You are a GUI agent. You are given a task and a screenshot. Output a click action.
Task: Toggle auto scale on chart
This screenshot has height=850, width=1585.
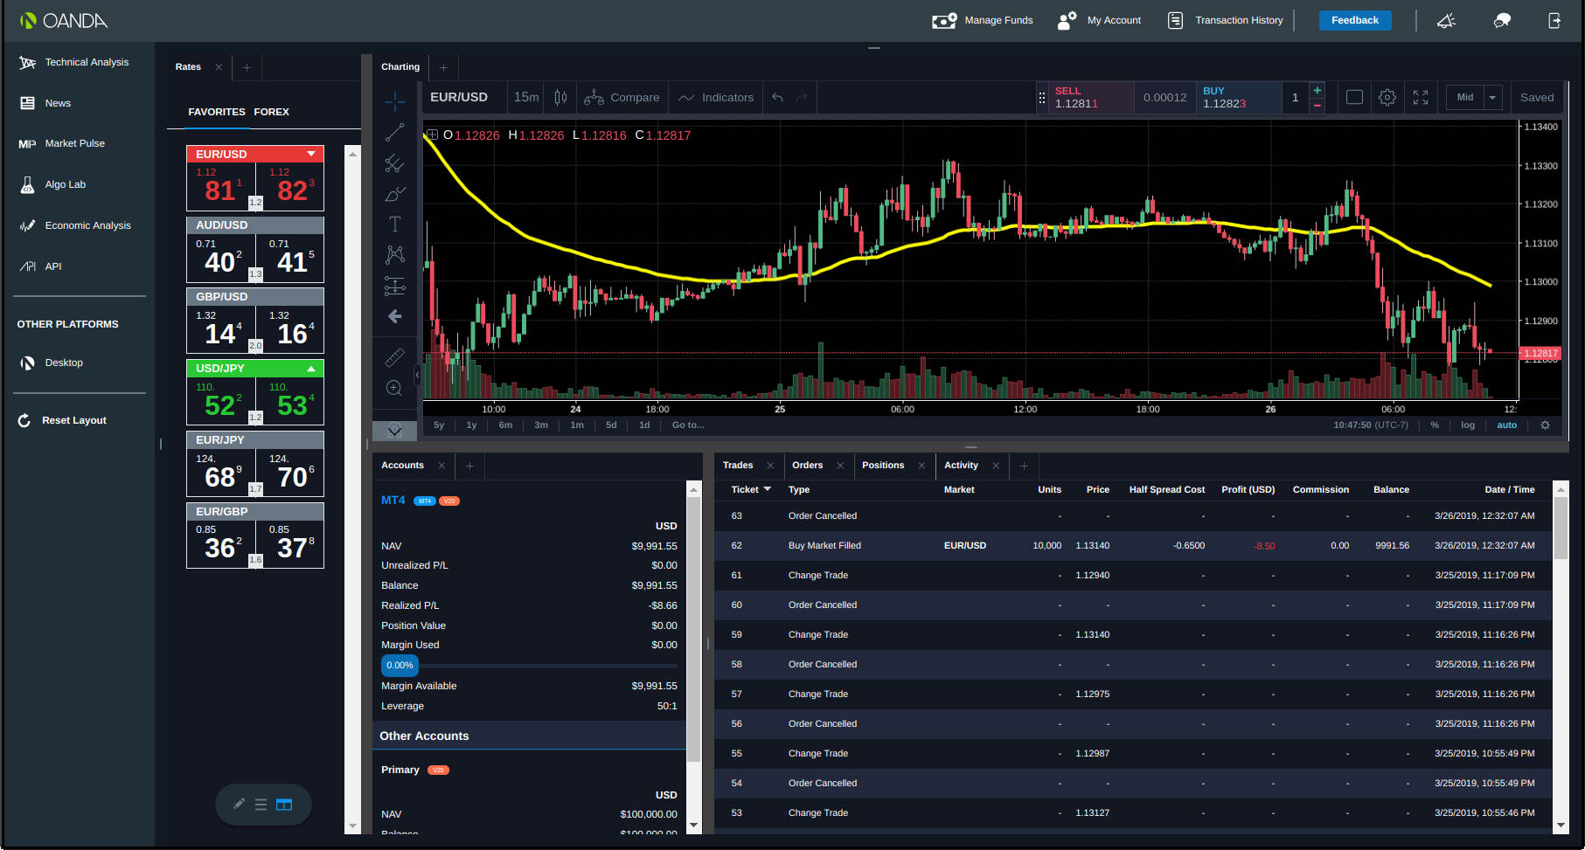pos(1506,425)
